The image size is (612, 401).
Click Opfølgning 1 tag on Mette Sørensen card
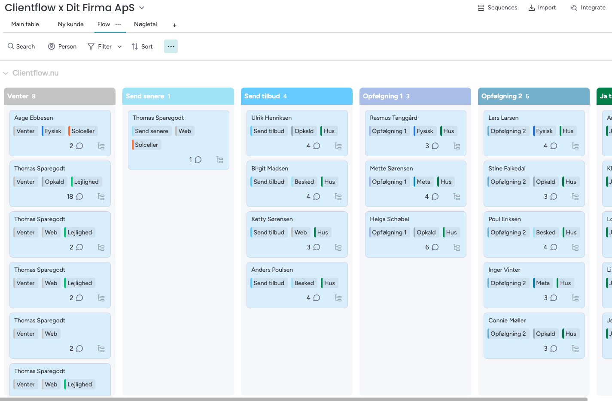[x=389, y=182]
